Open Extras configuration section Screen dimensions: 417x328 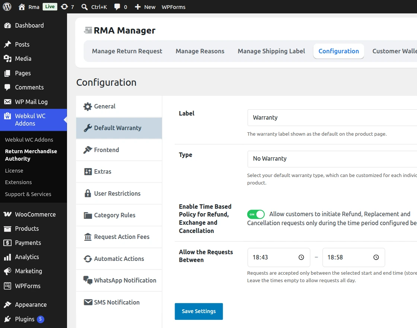[x=119, y=172]
